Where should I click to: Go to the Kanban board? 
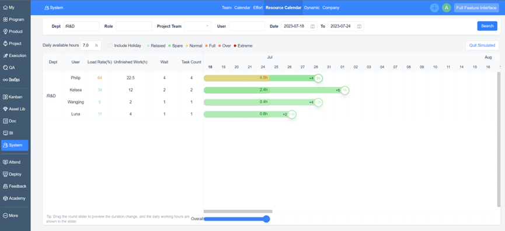pyautogui.click(x=13, y=97)
